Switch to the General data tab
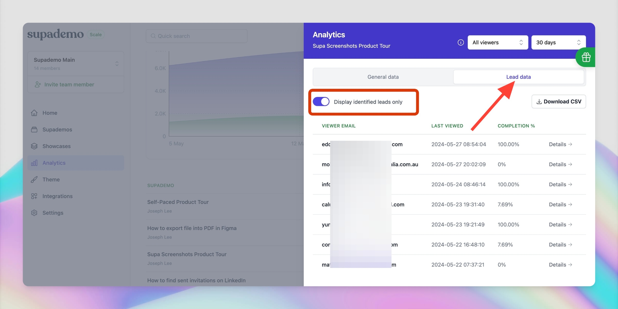The image size is (618, 309). 383,77
